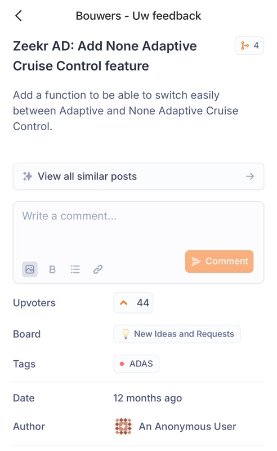Insert an image into the comment
The image size is (277, 451).
coord(30,269)
